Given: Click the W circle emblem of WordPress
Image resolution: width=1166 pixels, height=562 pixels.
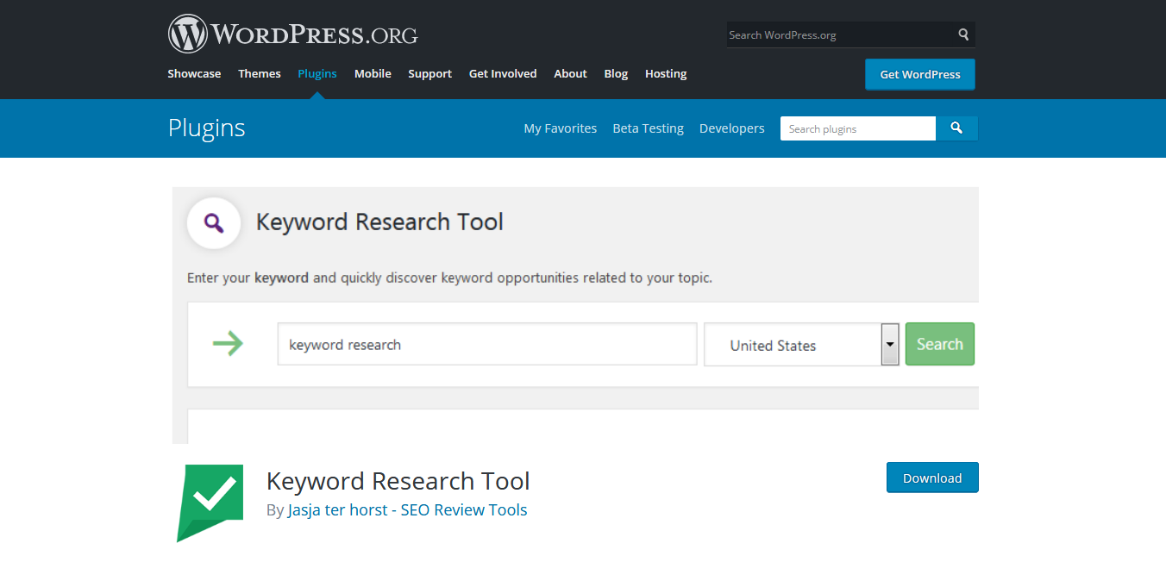Looking at the screenshot, I should (186, 33).
